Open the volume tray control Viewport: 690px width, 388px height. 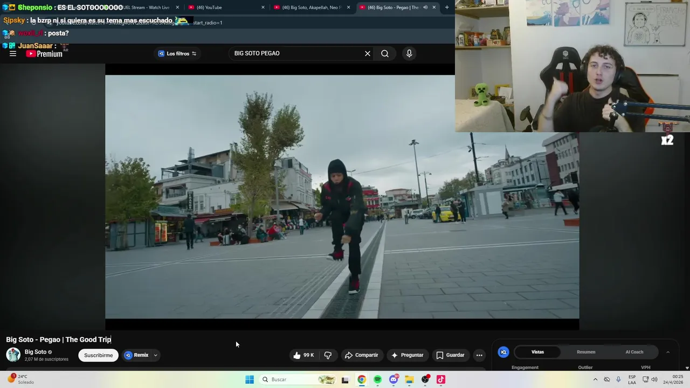pos(654,379)
